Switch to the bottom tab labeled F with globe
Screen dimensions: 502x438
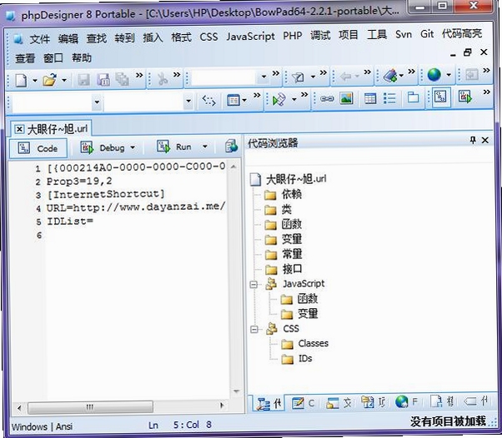pos(407,401)
